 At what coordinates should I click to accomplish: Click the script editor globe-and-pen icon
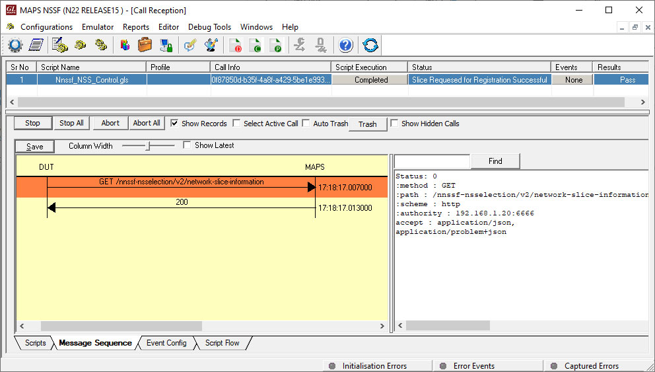[x=211, y=45]
